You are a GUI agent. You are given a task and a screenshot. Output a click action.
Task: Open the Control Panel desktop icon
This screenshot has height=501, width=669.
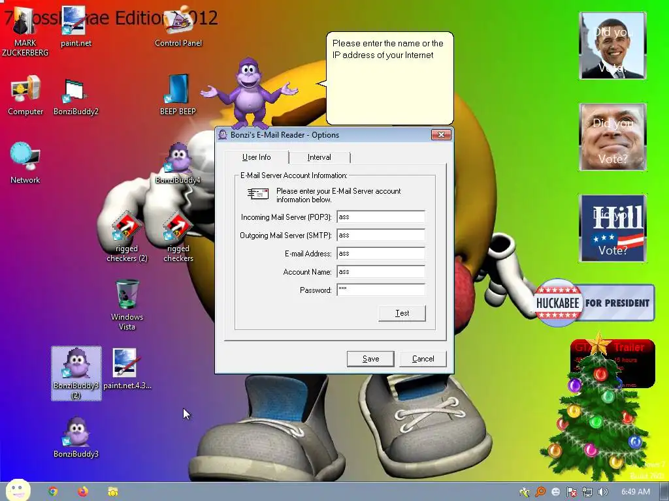coord(178,26)
